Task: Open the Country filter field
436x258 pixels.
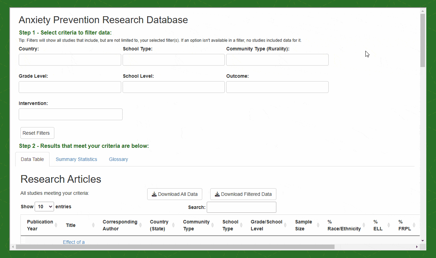Action: coord(70,60)
